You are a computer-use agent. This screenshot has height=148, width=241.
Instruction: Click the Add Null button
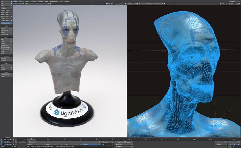click(6, 39)
